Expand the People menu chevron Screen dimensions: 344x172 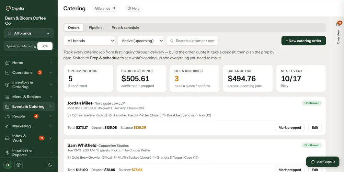pyautogui.click(x=51, y=116)
